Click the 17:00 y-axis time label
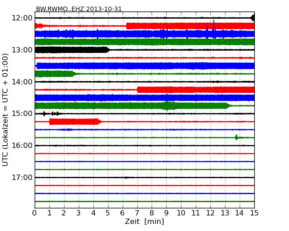 coord(22,177)
